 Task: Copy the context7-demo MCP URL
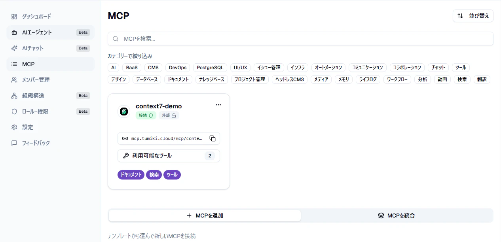coord(213,138)
